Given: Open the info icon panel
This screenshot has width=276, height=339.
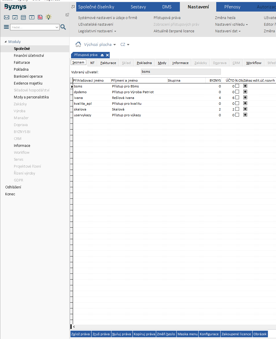Looking at the screenshot, I should (32, 17).
